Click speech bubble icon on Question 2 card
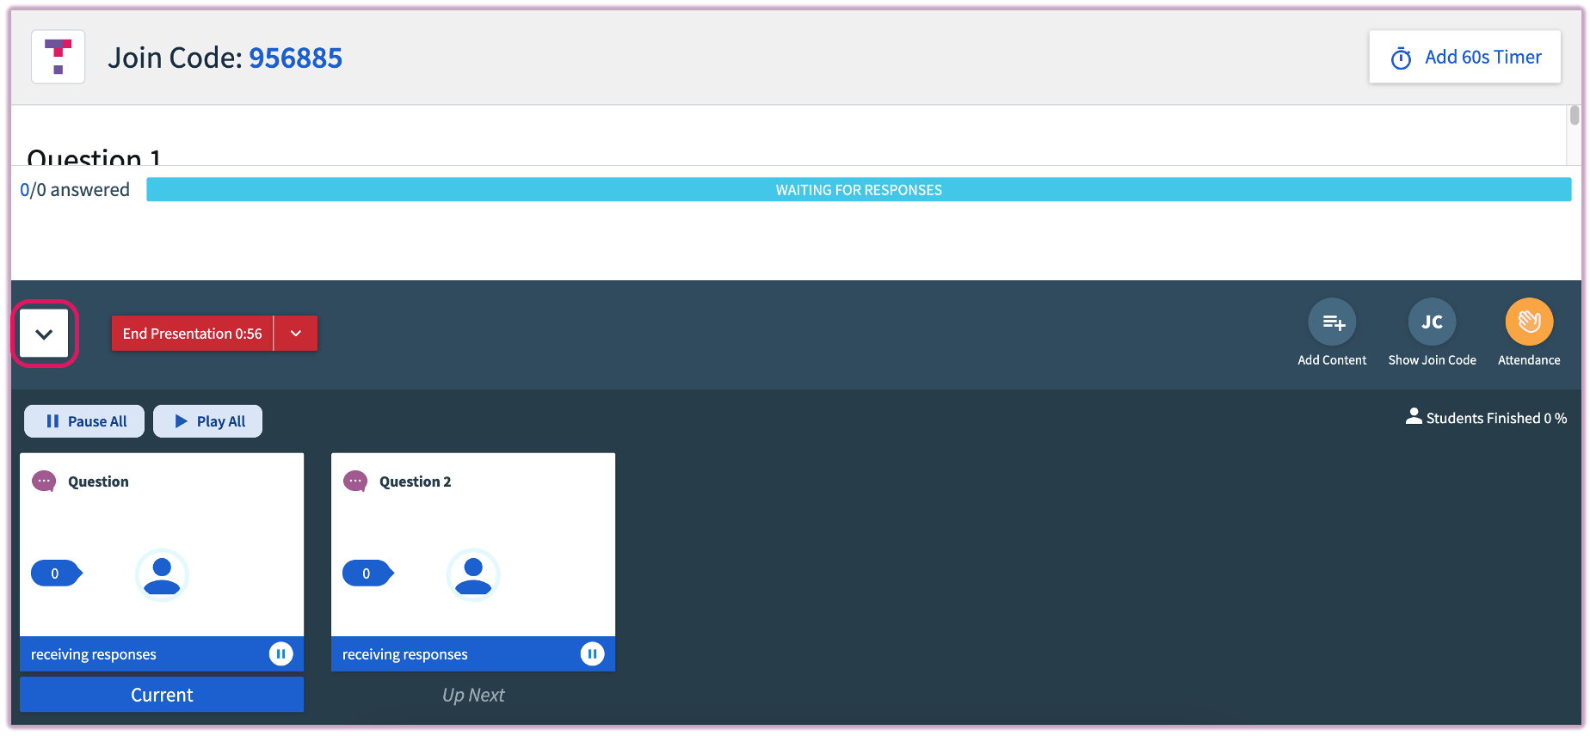The height and width of the screenshot is (736, 1590). click(355, 481)
